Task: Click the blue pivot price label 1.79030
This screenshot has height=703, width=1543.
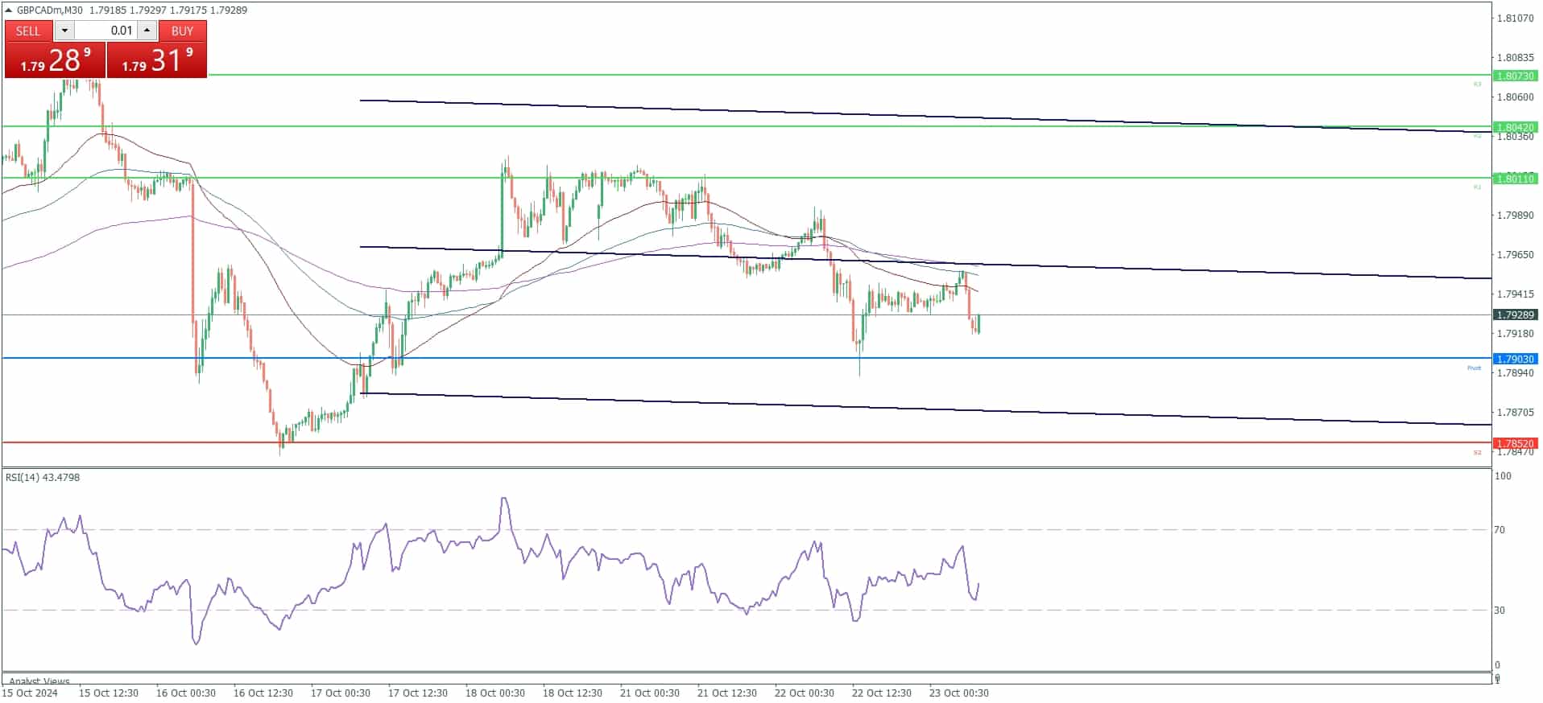Action: [1515, 359]
